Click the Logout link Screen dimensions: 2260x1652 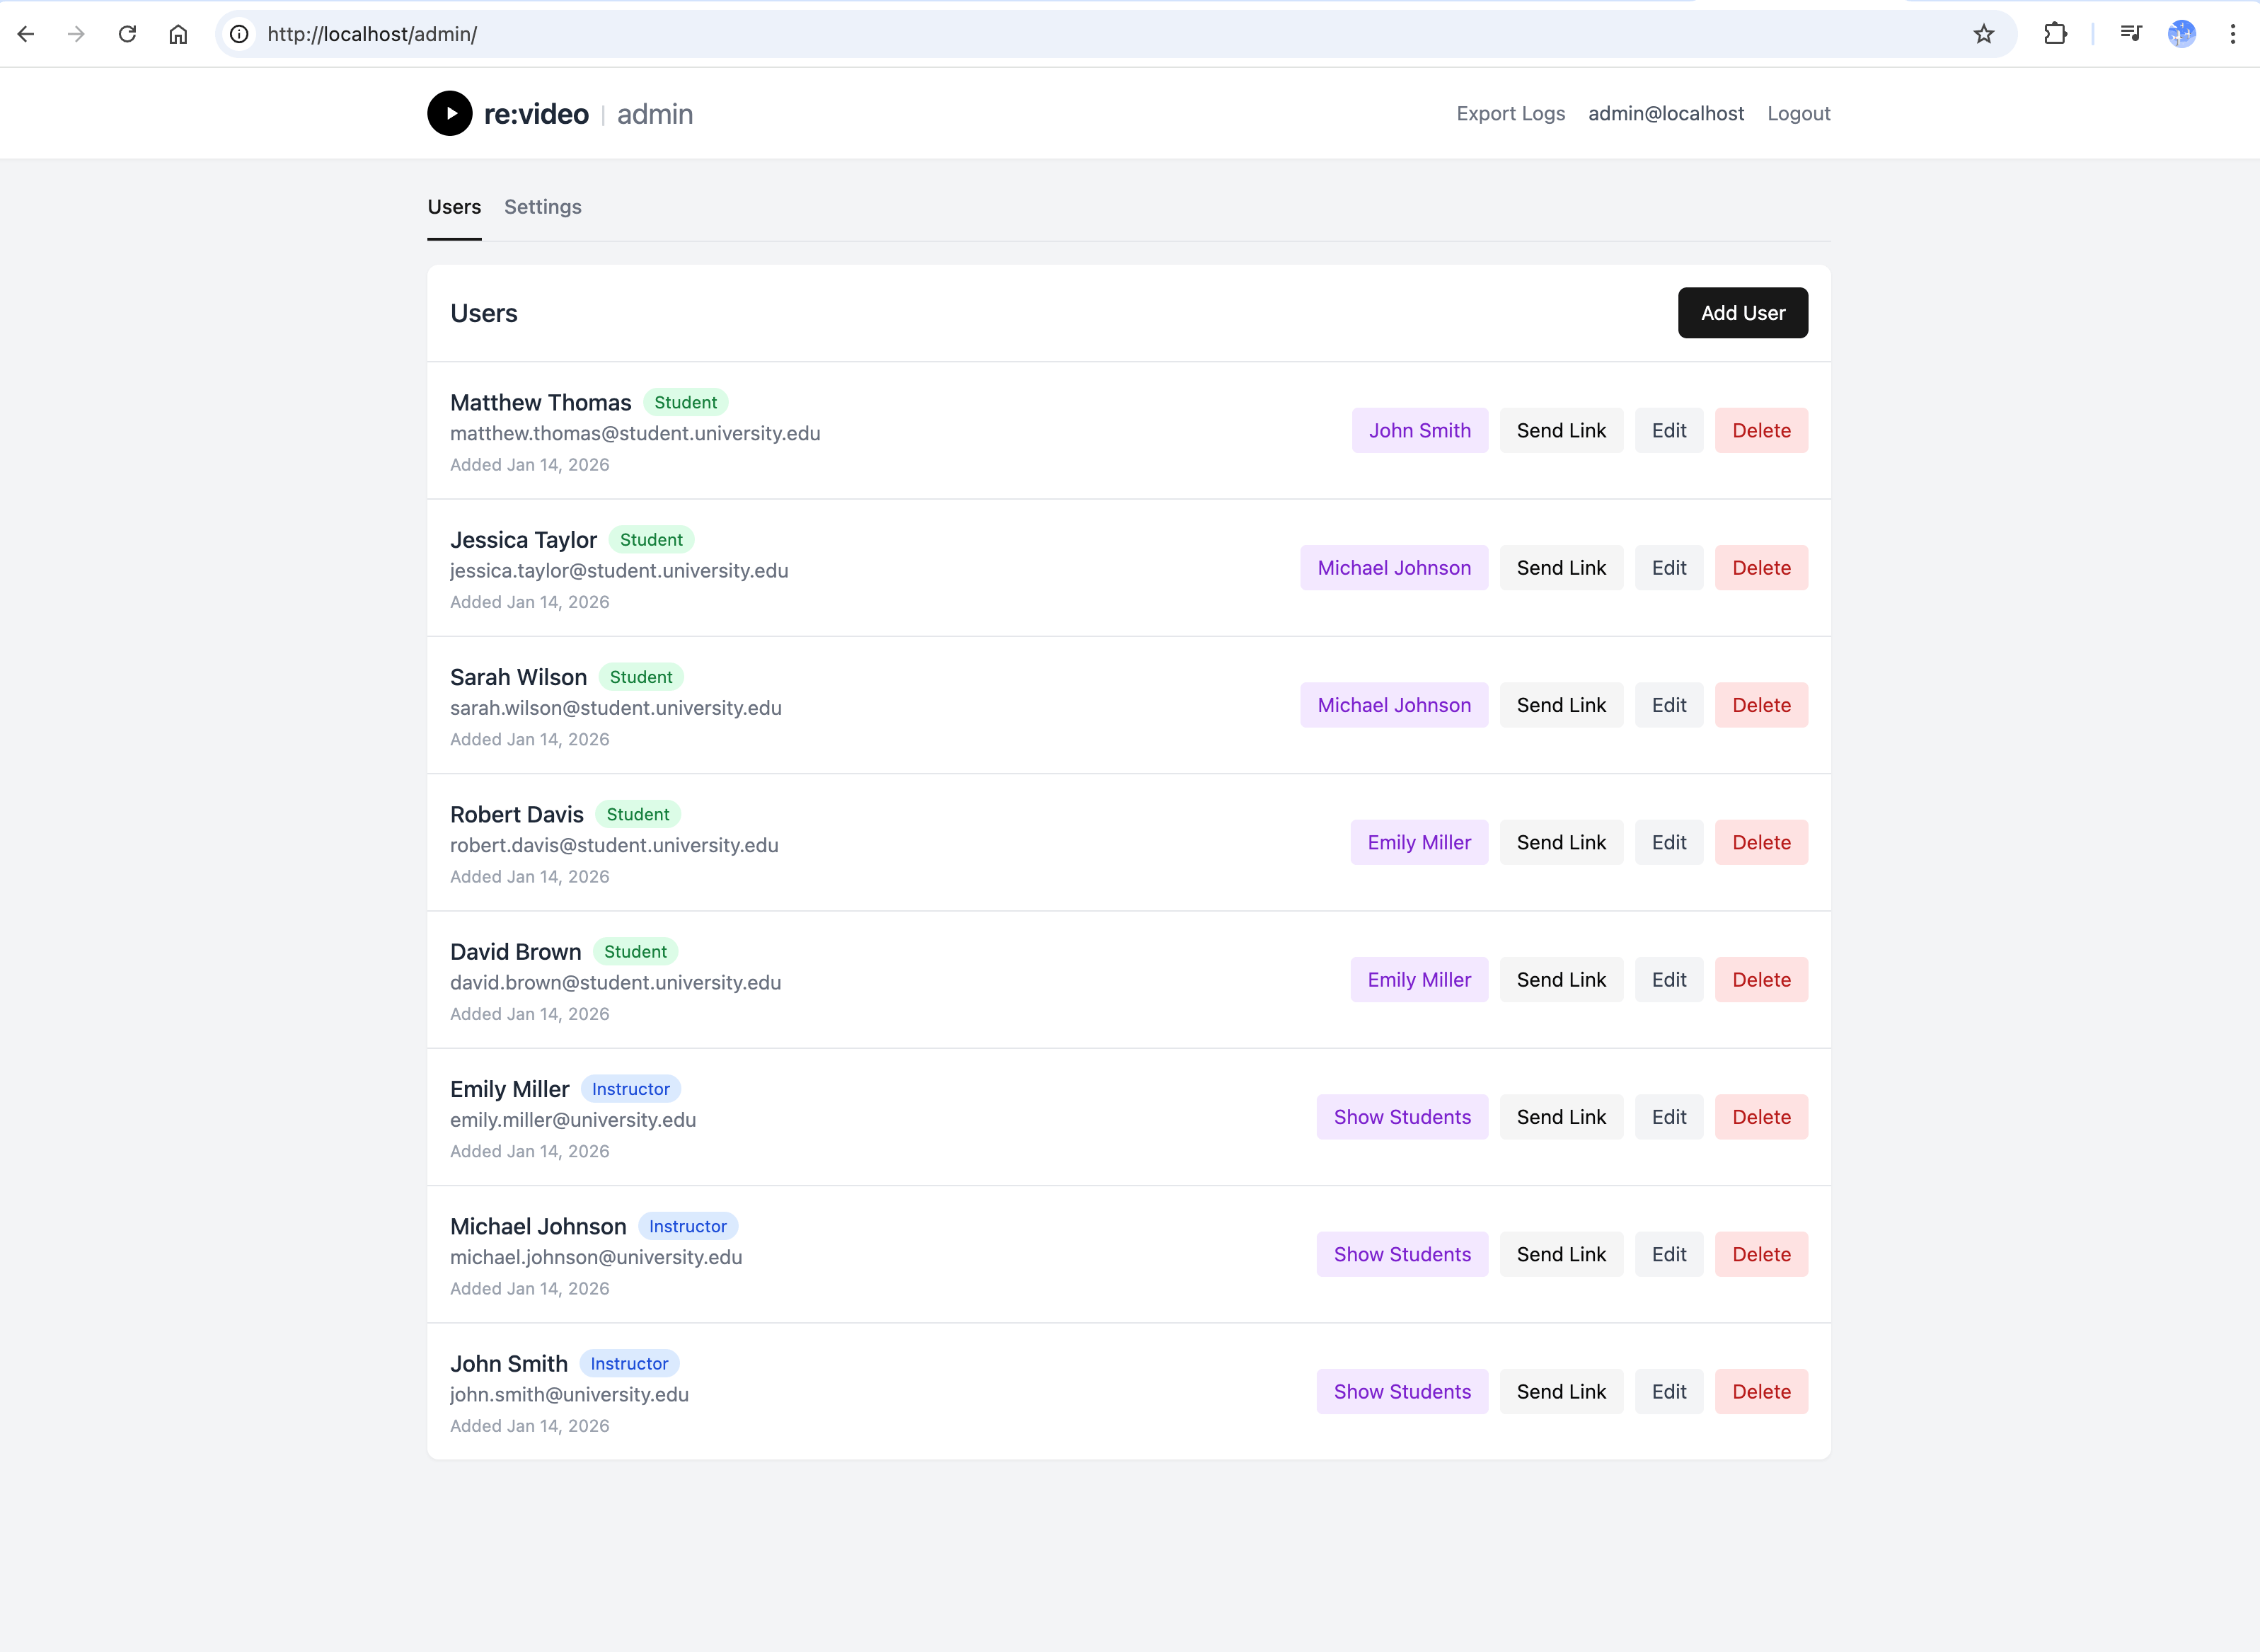click(x=1798, y=113)
